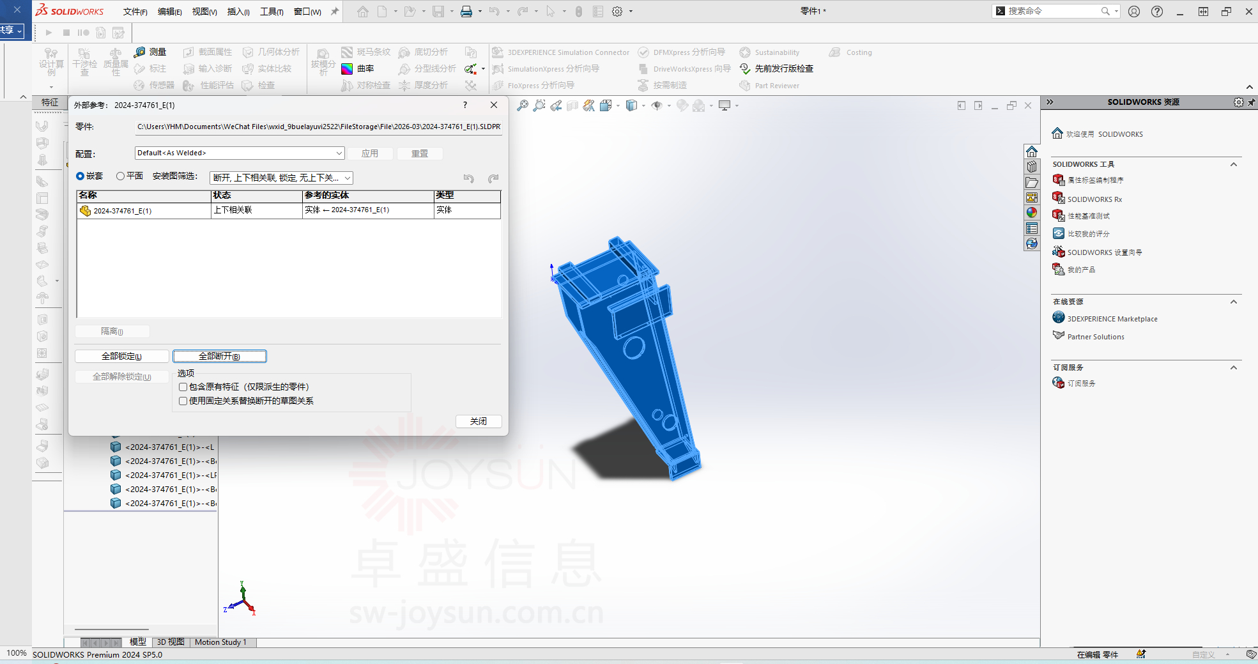Collapse the SOLIDWORKS 工具 section
The width and height of the screenshot is (1258, 664).
point(1234,164)
